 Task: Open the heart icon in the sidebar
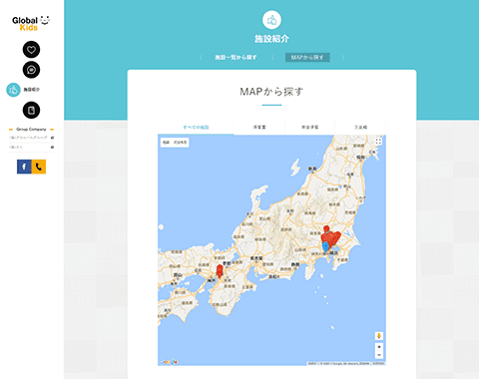coord(31,50)
